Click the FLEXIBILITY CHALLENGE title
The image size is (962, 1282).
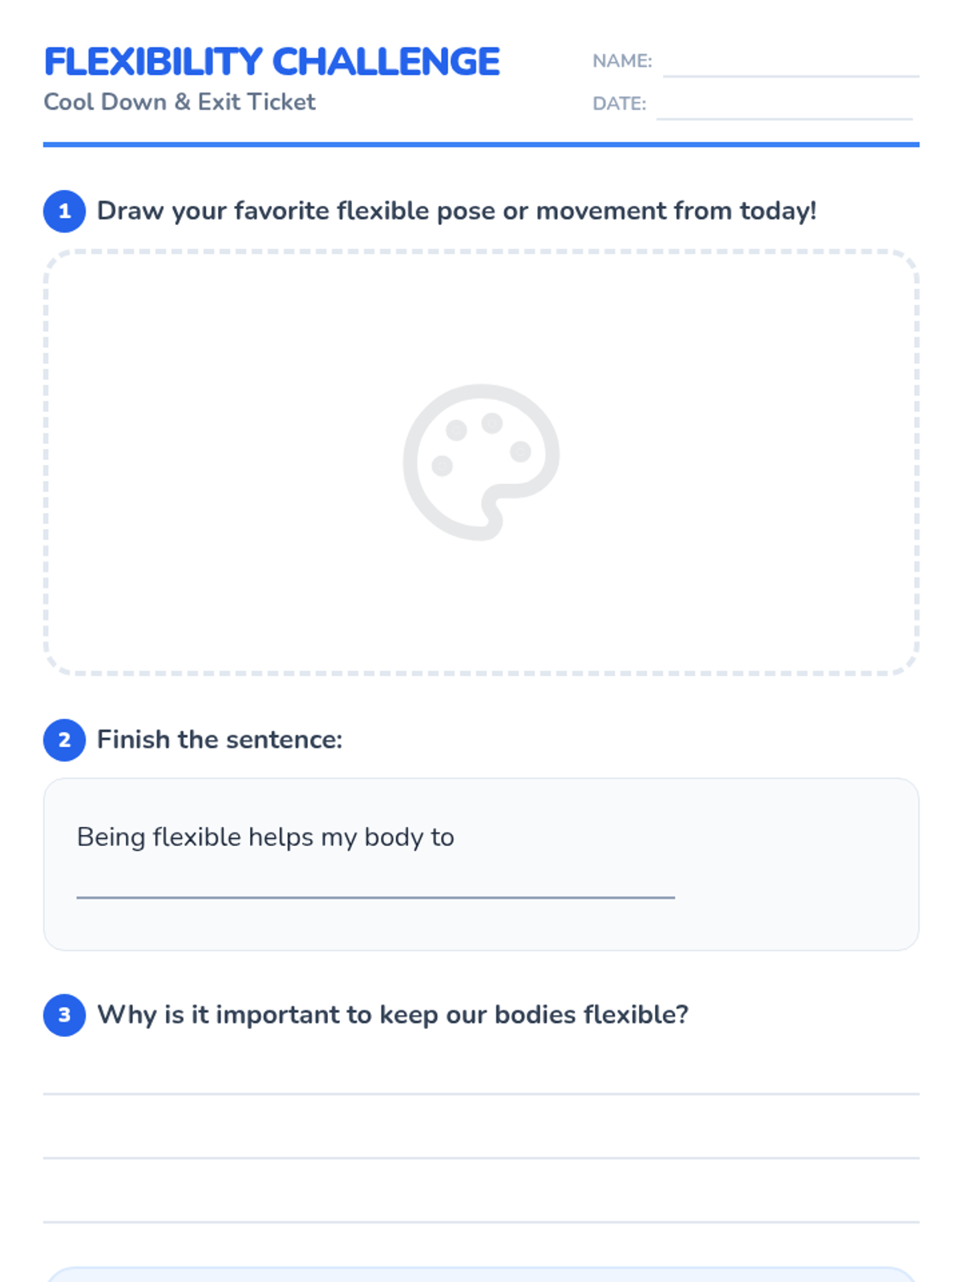coord(272,62)
